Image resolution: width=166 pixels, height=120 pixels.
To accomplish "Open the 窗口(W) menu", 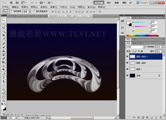I will point(92,7).
